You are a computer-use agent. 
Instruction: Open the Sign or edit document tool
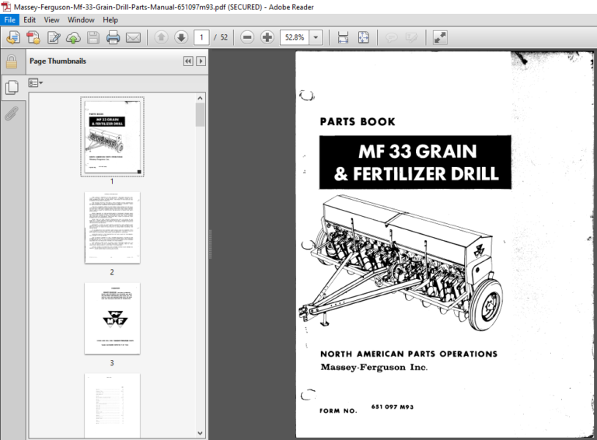coord(54,37)
